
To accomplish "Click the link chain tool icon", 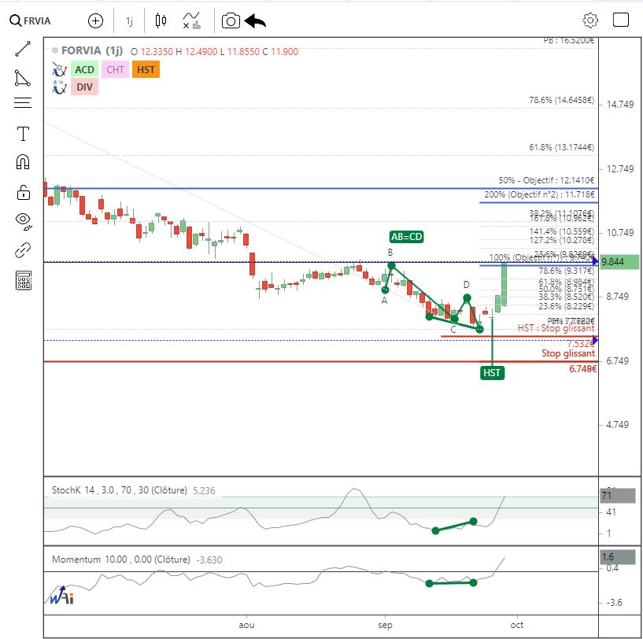I will tap(23, 250).
